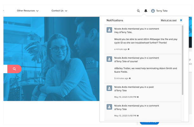
Task: Expand the Contact Us dropdown chevron
Action: point(66,11)
